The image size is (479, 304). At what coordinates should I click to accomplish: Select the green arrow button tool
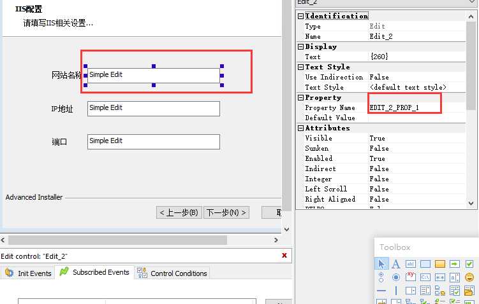(x=455, y=264)
